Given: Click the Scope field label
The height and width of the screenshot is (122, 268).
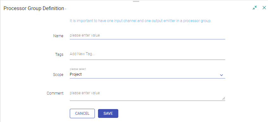Looking at the screenshot, I should (x=58, y=75).
